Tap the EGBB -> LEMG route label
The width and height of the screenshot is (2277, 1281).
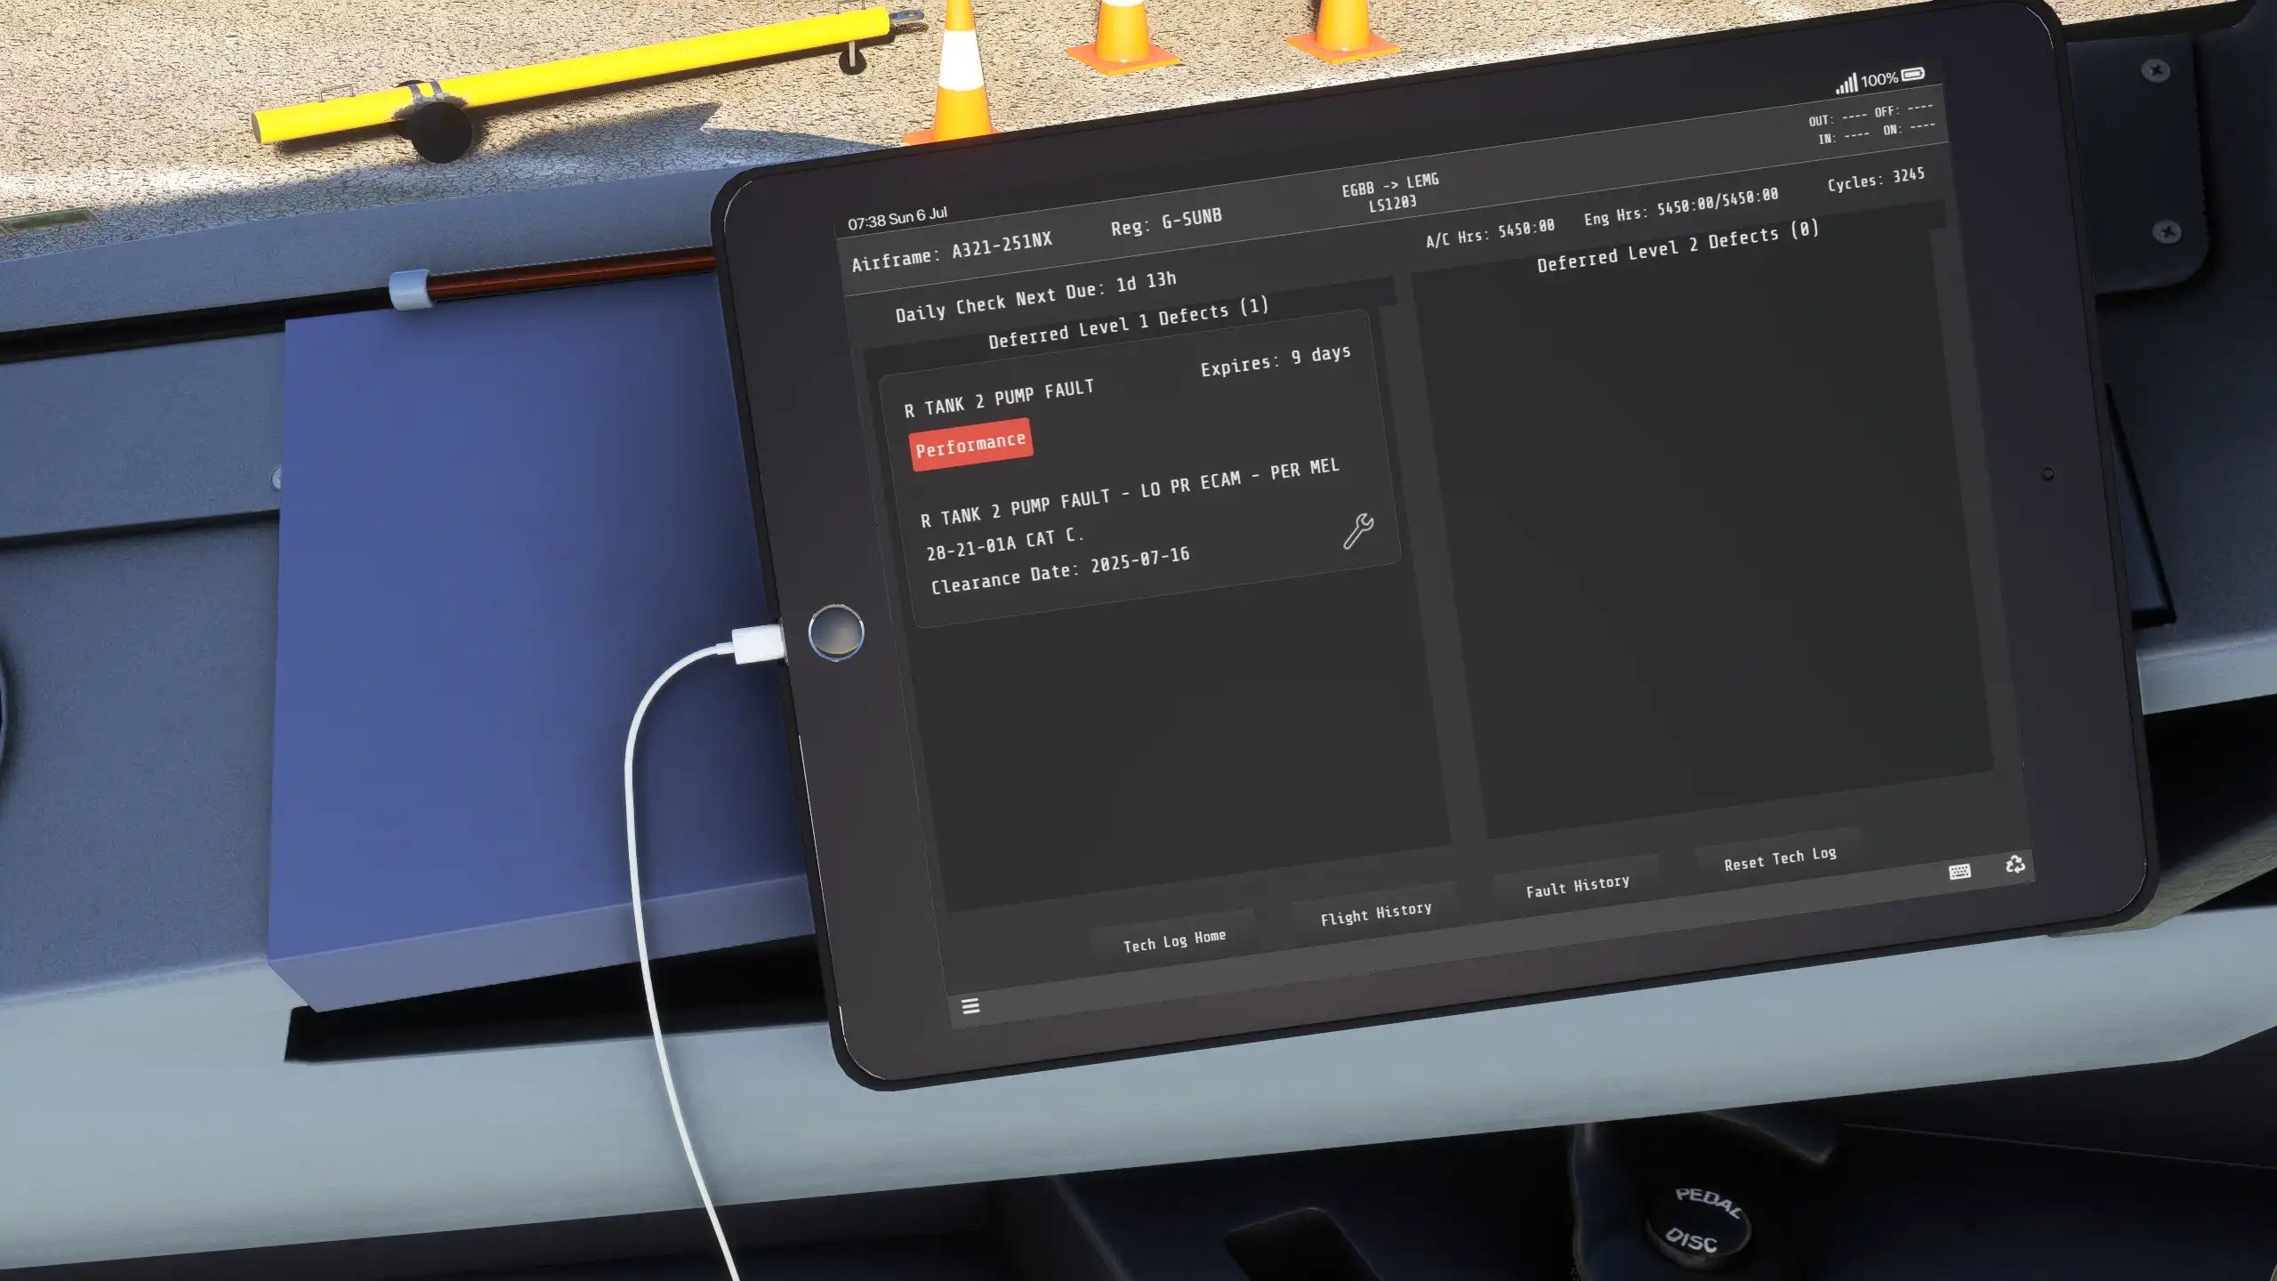pyautogui.click(x=1389, y=184)
